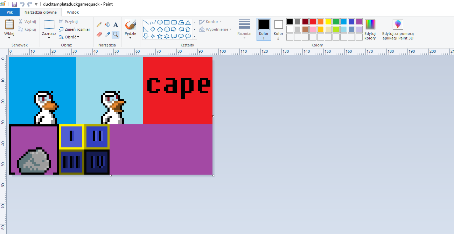Viewport: 454px width, 234px height.
Task: Choose the isosceles triangle shape
Action: click(188, 22)
